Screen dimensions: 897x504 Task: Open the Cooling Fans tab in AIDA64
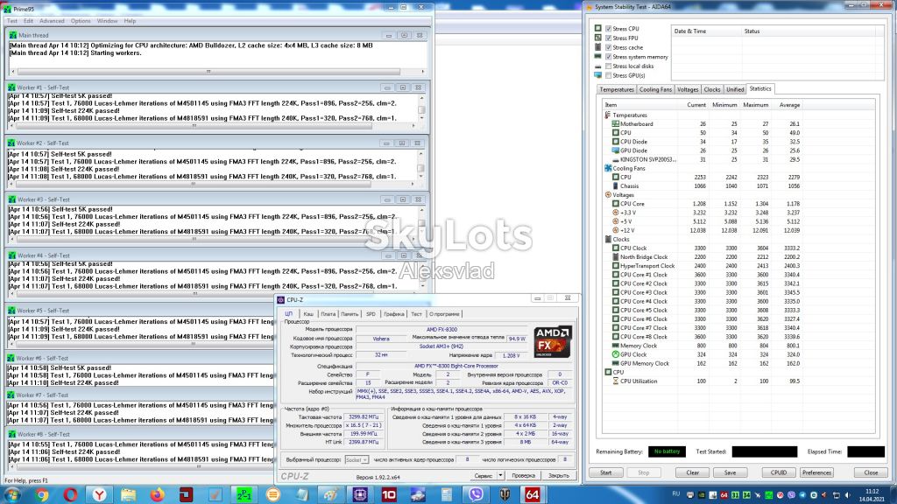click(655, 90)
